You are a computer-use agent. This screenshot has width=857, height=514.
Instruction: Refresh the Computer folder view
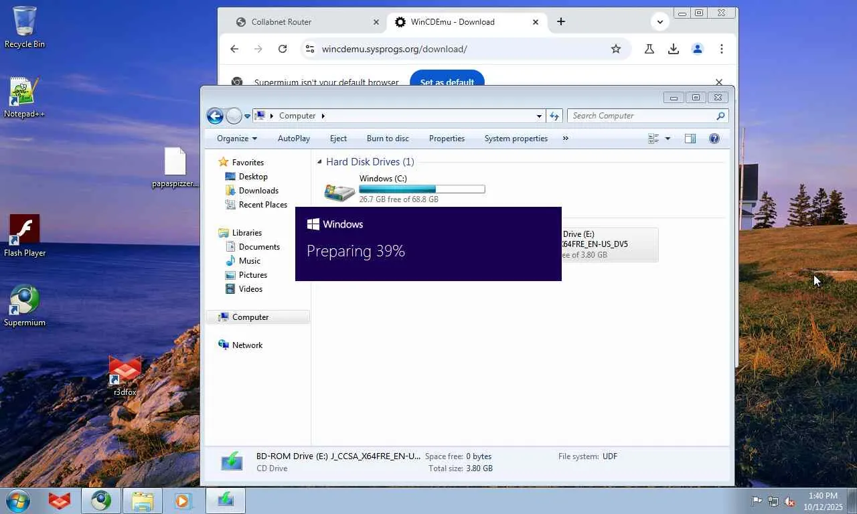554,116
